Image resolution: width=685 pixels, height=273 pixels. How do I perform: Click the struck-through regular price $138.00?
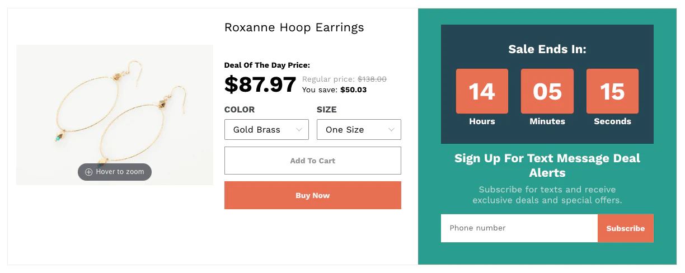click(x=372, y=79)
